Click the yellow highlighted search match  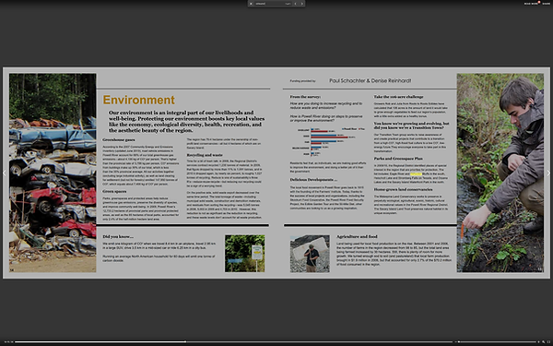coord(416,174)
